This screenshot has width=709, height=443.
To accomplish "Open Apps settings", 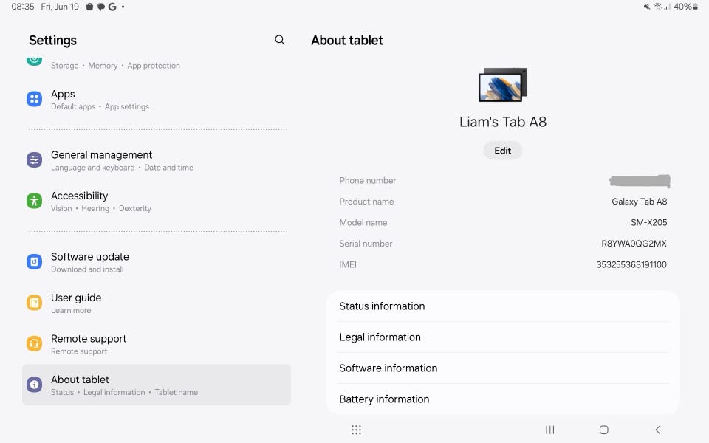I will (x=157, y=100).
